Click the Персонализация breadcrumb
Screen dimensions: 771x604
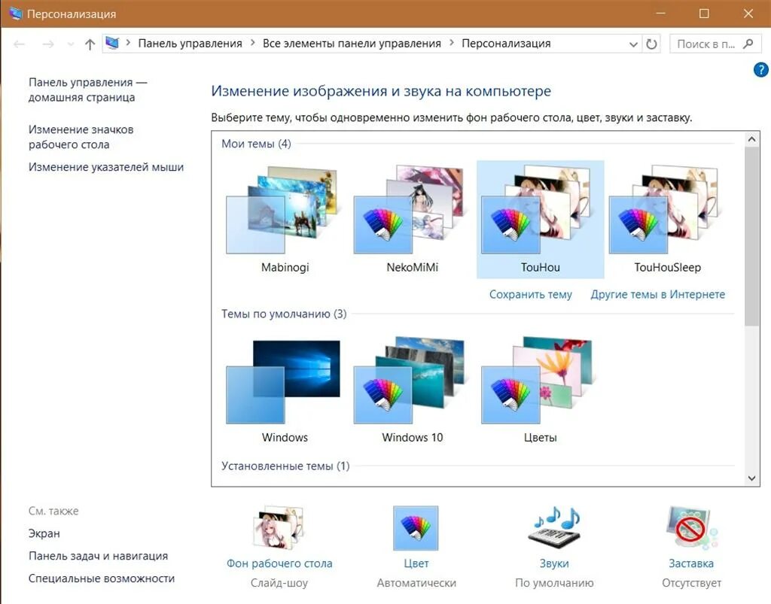[506, 43]
